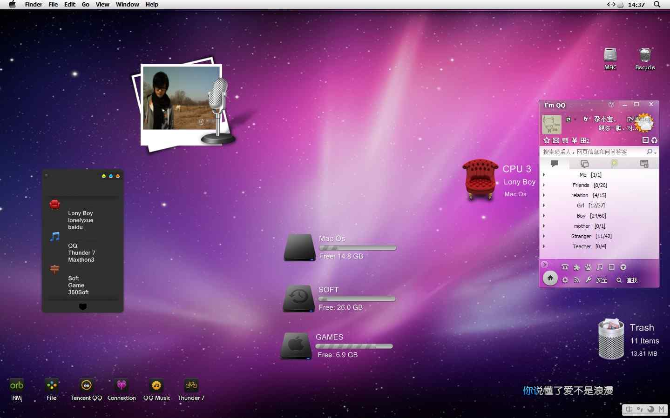Click the orange dot on launcher panel

(x=118, y=176)
